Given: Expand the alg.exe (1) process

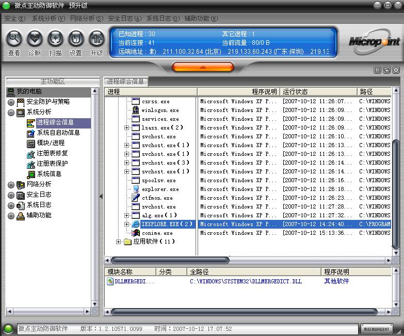Looking at the screenshot, I should (x=126, y=215).
